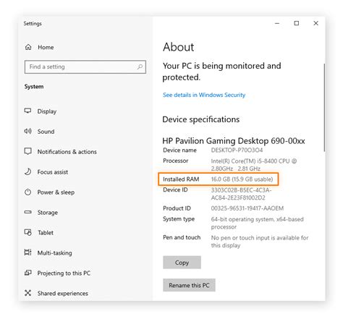Click the Power & sleep icon
This screenshot has width=343, height=319.
27,192
